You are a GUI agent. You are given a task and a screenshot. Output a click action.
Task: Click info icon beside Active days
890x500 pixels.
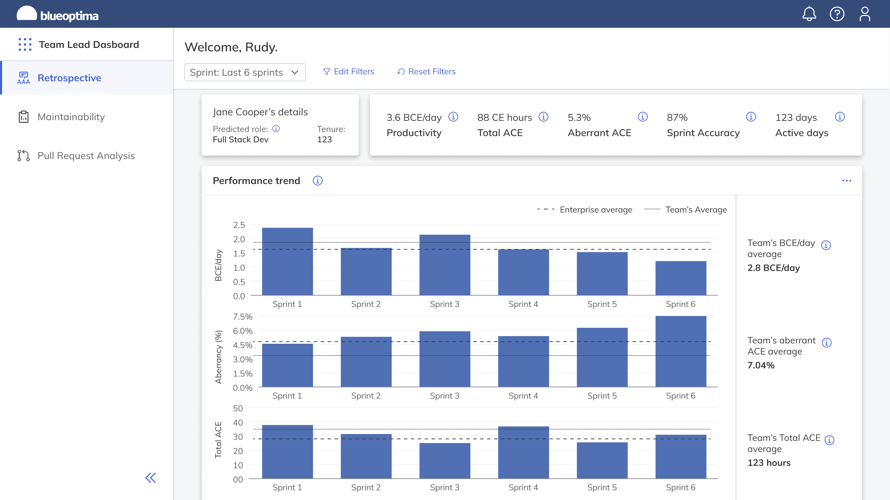click(840, 117)
